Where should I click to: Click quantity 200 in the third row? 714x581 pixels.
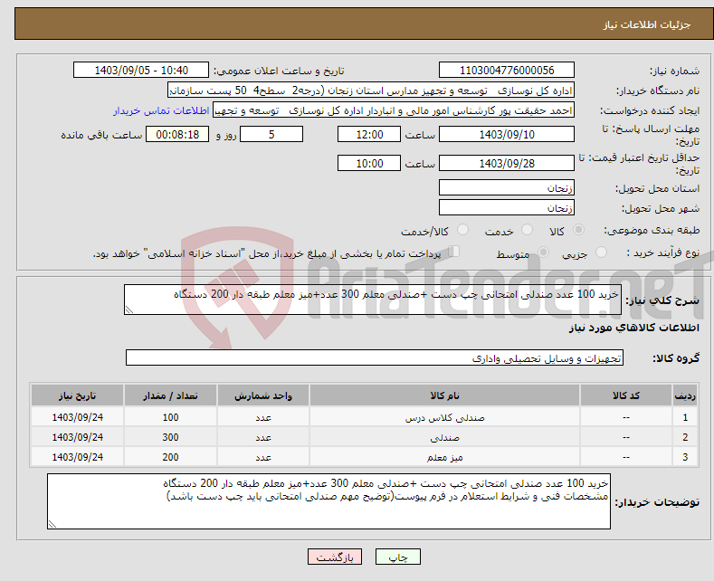[x=170, y=457]
